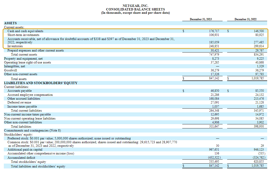
Task: Select the highlighted current assets region
Action: click(135, 38)
